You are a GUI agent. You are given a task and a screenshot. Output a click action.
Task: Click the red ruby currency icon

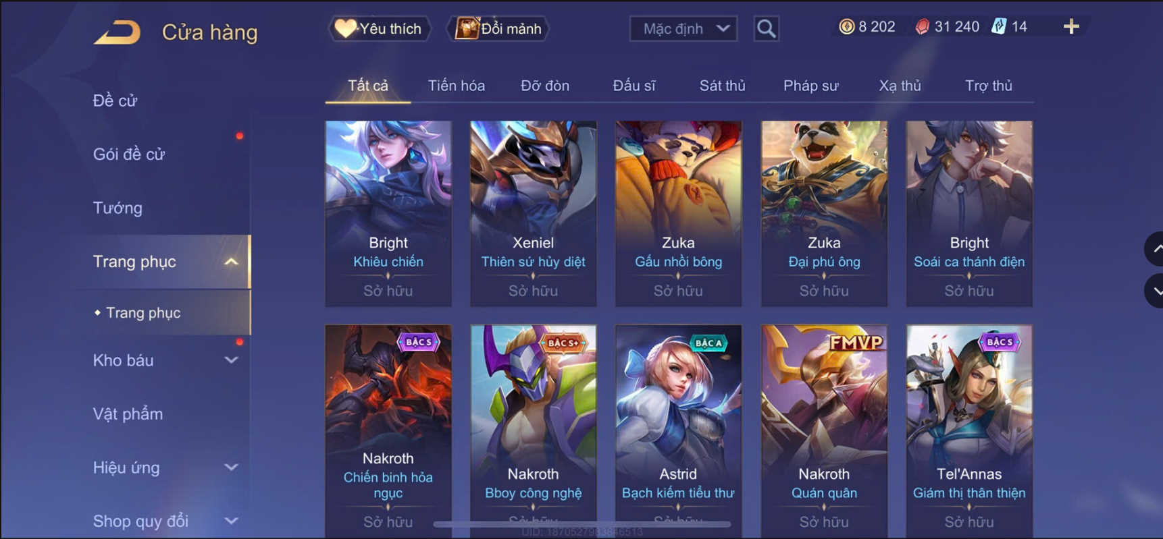coord(922,27)
